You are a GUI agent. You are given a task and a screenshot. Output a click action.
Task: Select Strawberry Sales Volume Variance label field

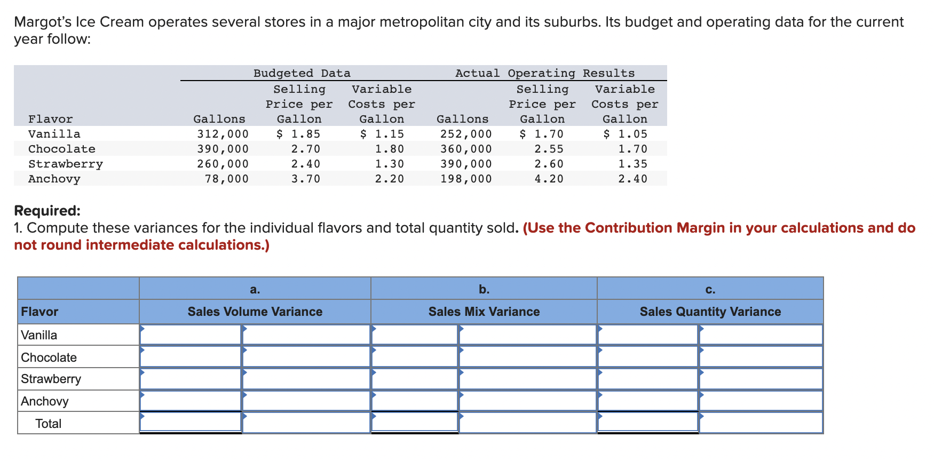tap(306, 379)
